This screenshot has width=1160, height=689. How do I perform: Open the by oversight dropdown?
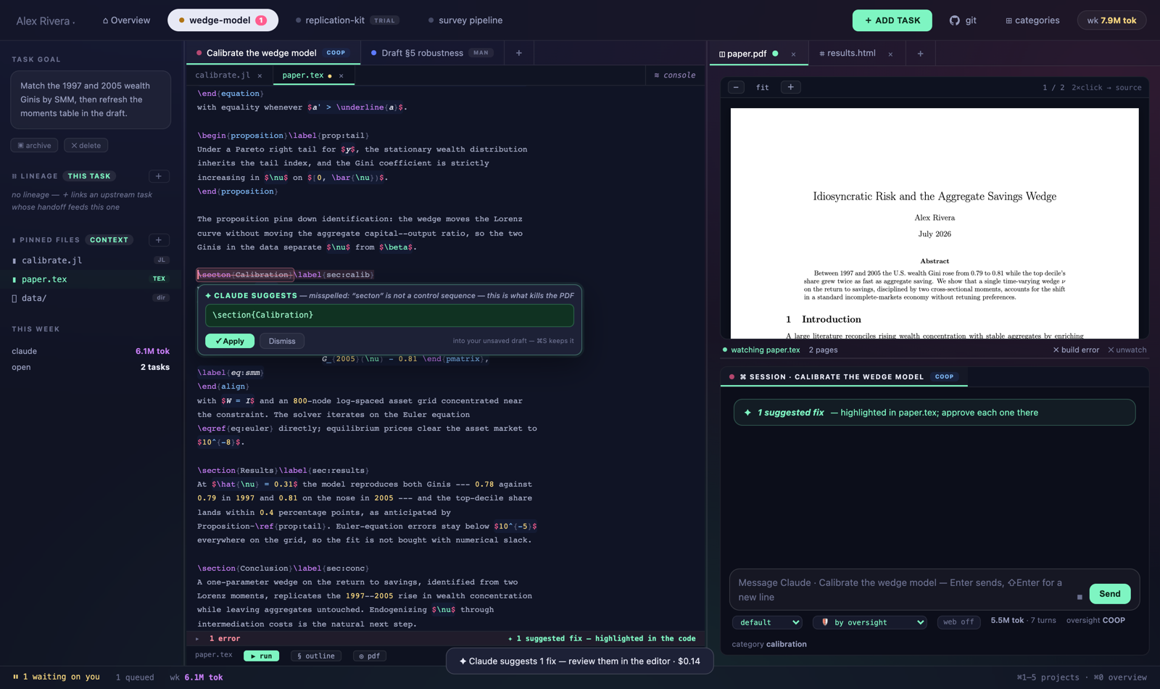(x=870, y=622)
